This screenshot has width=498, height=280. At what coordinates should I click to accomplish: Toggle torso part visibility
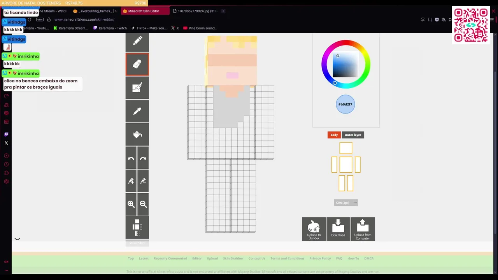(346, 164)
